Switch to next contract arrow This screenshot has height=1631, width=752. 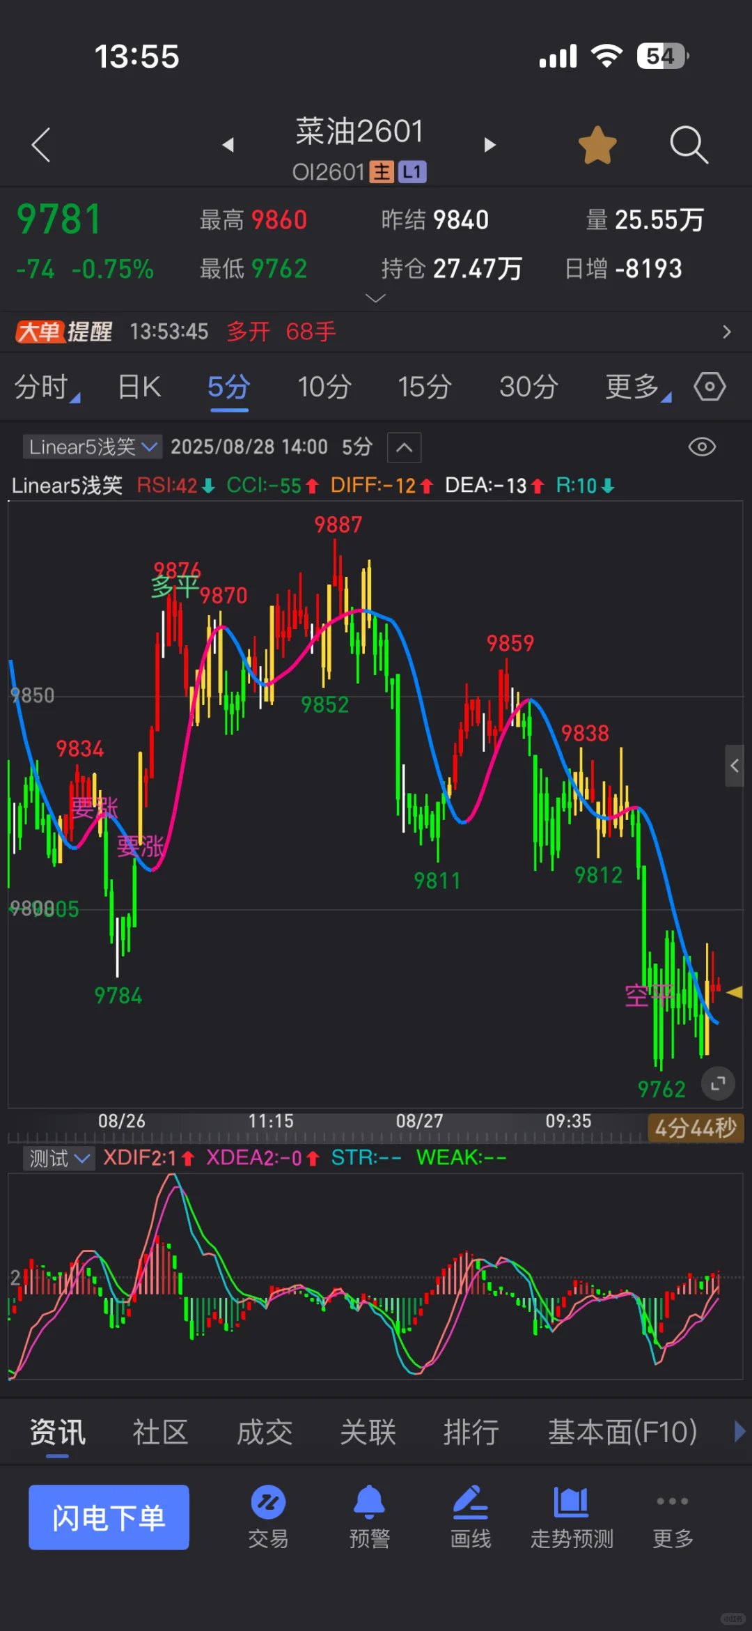pyautogui.click(x=490, y=145)
